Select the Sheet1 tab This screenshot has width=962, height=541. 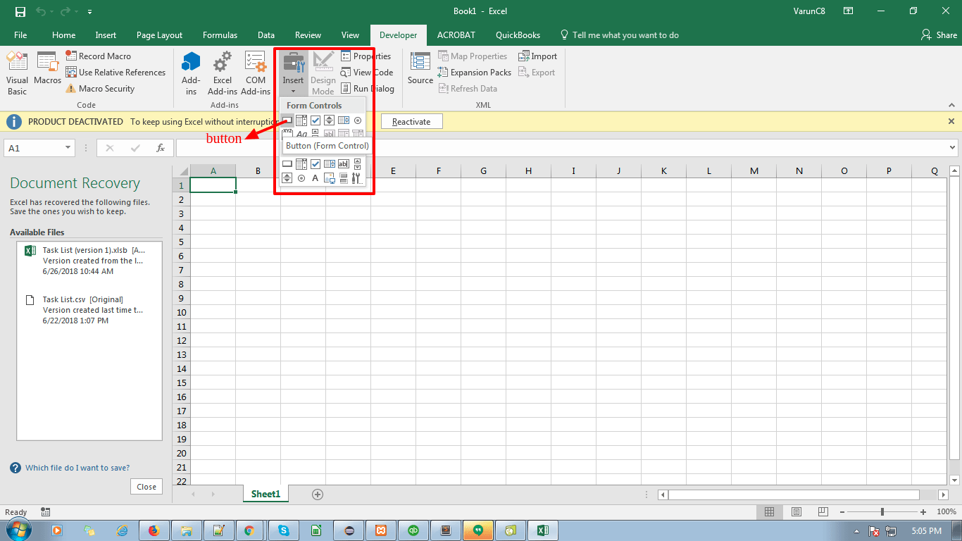(266, 495)
